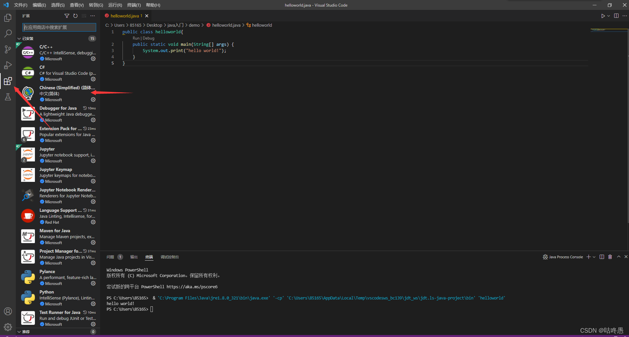
Task: Open gear settings for Python extension
Action: (93, 304)
